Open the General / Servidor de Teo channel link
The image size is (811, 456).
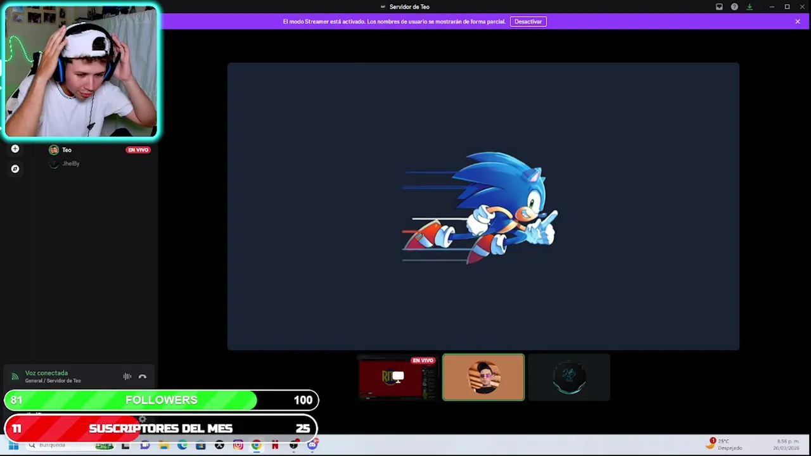(53, 381)
